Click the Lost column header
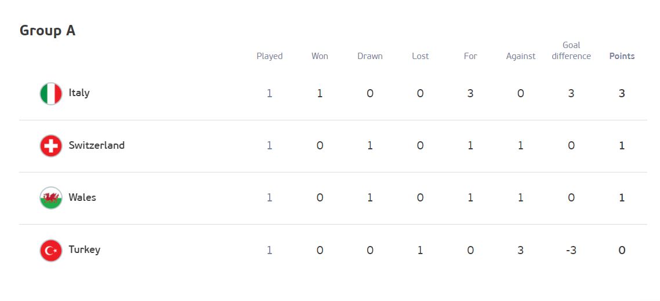This screenshot has width=660, height=301. click(420, 56)
